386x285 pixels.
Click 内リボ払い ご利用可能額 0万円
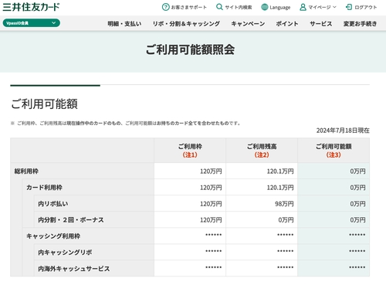pyautogui.click(x=357, y=204)
